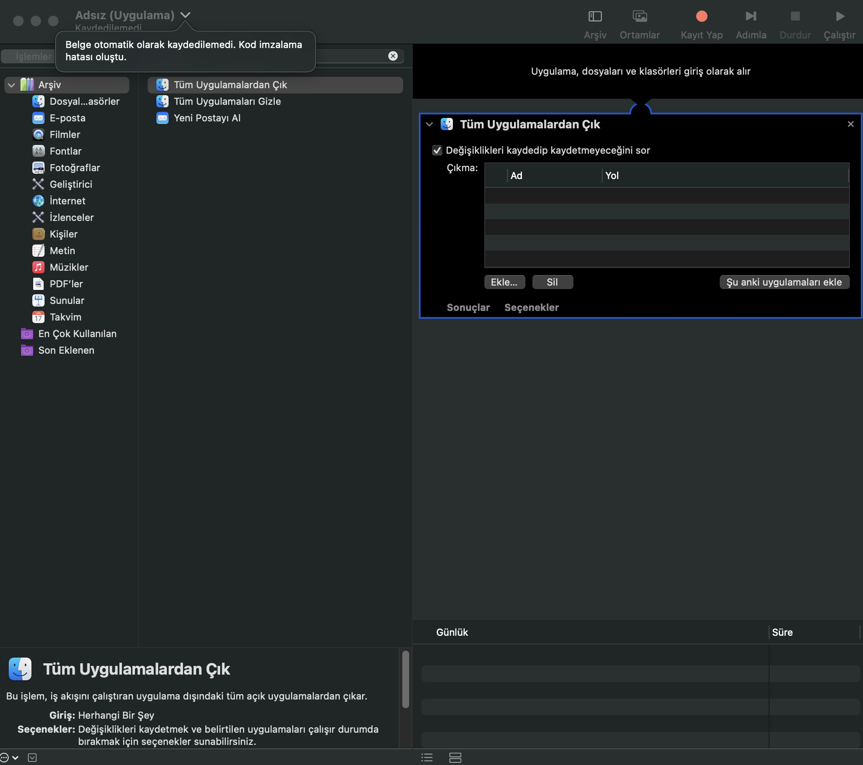Screen dimensions: 863x765
Task: Toggle the Arşiv sidebar toolbar icon
Action: [x=595, y=17]
